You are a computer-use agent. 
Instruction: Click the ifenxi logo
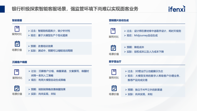click(x=177, y=9)
